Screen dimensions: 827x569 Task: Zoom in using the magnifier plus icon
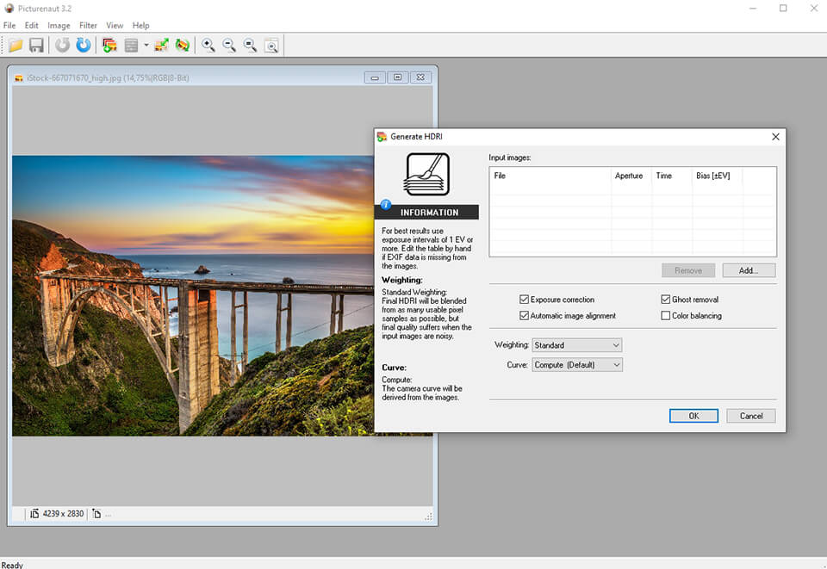pos(208,45)
